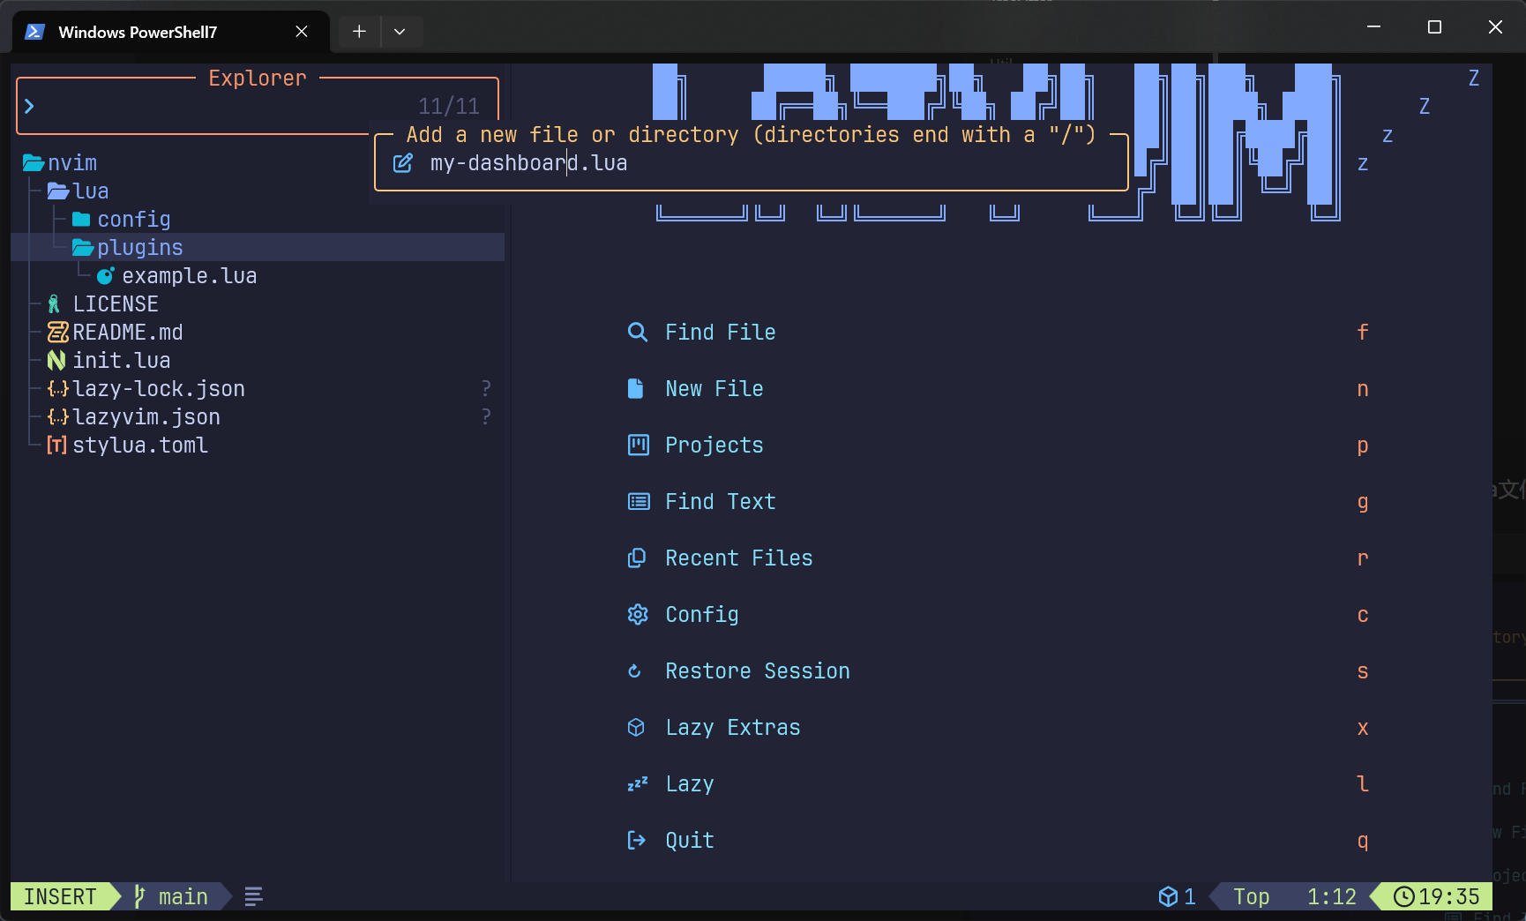Screen dimensions: 1526x921
Task: Choose the Lazy plugin manager entry
Action: pyautogui.click(x=998, y=784)
